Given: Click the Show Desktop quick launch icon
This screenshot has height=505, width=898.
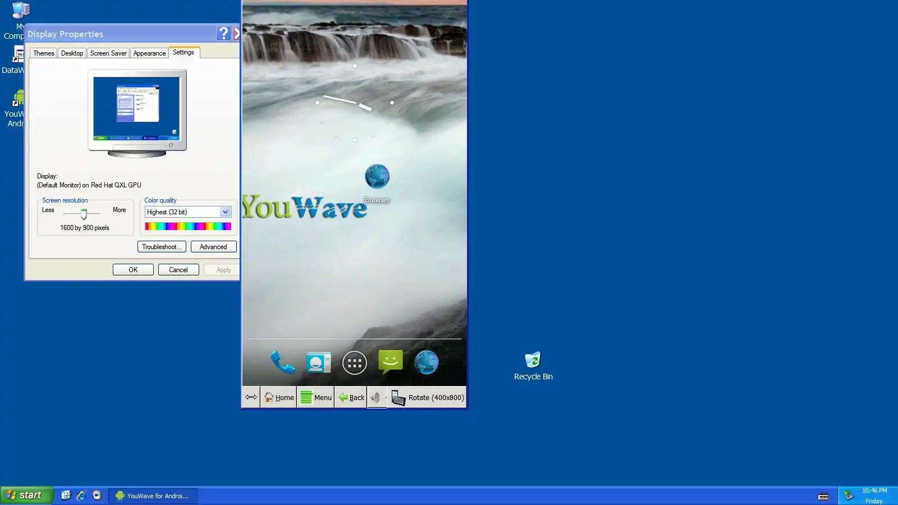Looking at the screenshot, I should pyautogui.click(x=66, y=495).
